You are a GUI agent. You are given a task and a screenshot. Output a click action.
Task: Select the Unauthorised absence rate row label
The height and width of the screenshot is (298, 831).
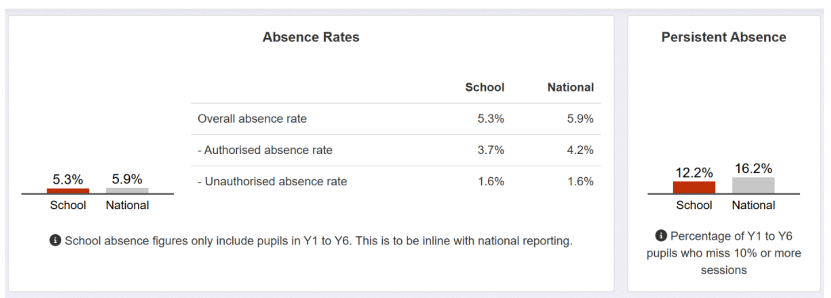[272, 181]
